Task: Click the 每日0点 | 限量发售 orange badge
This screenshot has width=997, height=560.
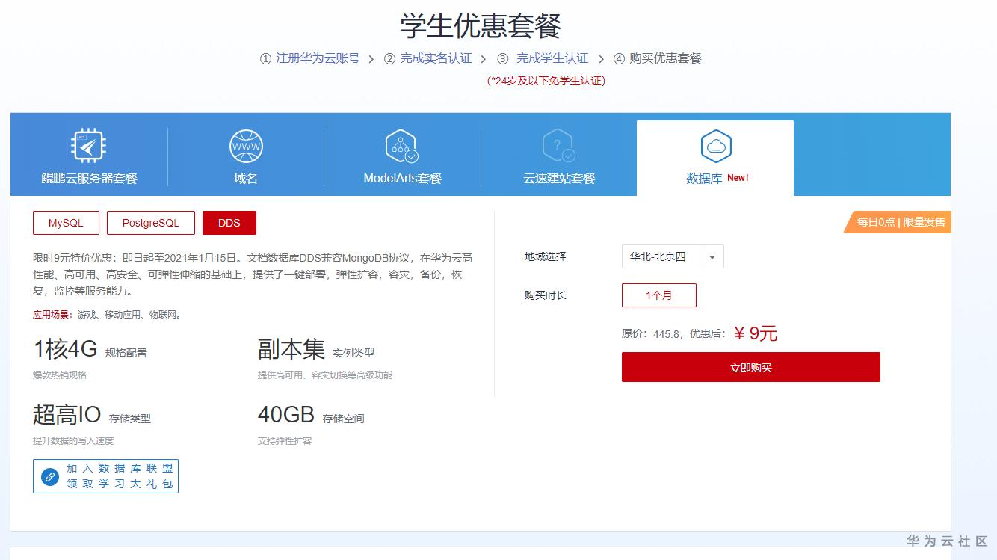Action: [x=898, y=222]
